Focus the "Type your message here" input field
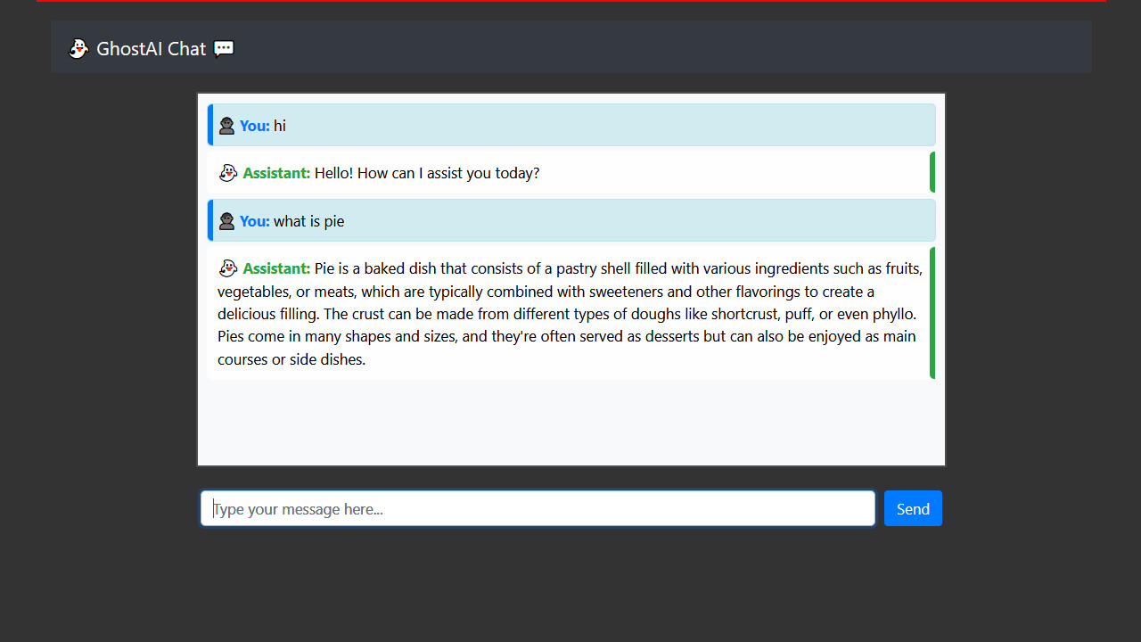Screen dimensions: 1141x642 pyautogui.click(x=538, y=509)
